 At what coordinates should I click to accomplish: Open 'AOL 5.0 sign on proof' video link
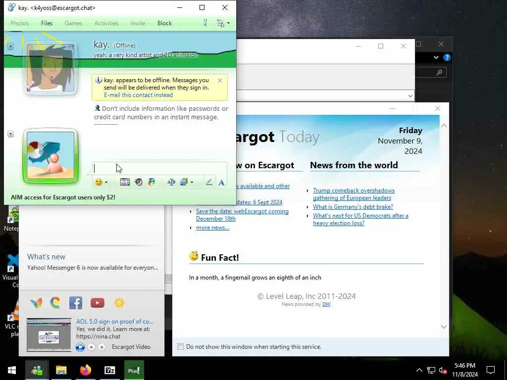click(x=115, y=322)
